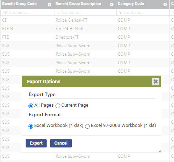
Task: Open Benefit Group Code column settings gear
Action: (x=49, y=5)
